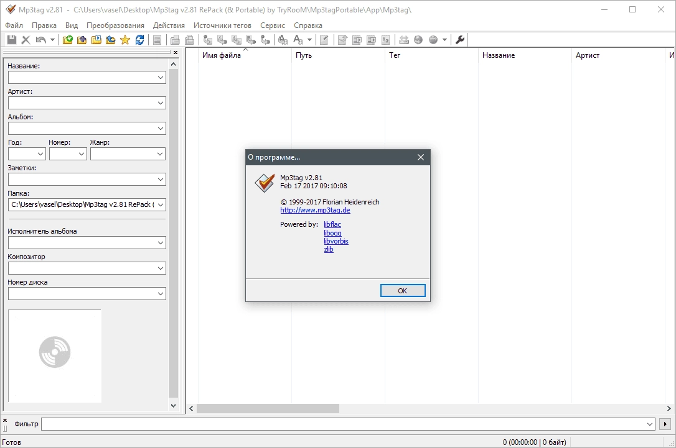Expand the Папка path dropdown
This screenshot has width=676, height=448.
(x=161, y=205)
